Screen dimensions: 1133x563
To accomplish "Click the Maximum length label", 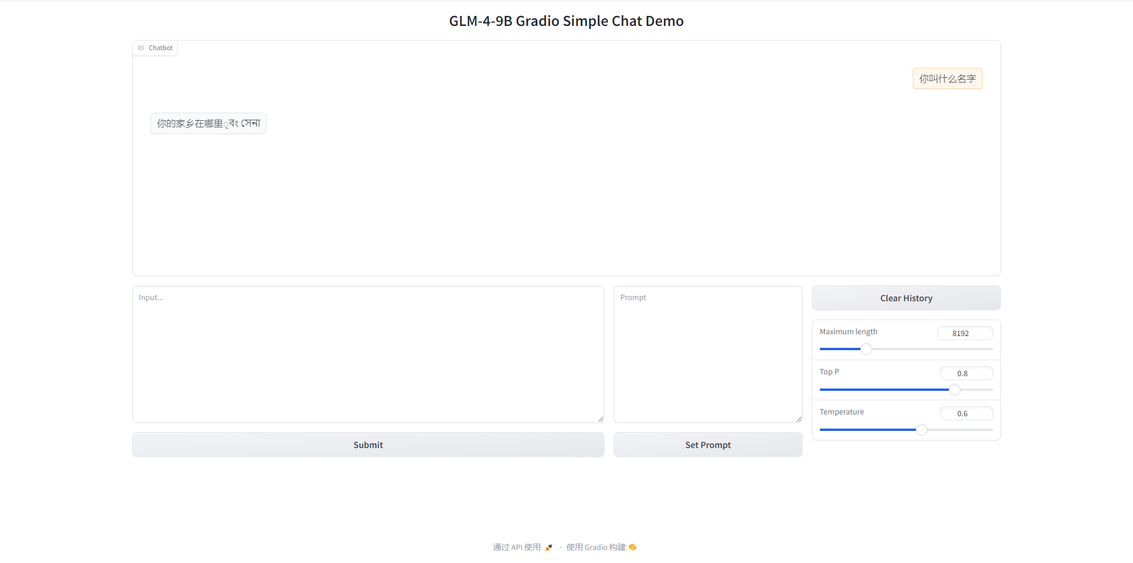I will [x=849, y=331].
